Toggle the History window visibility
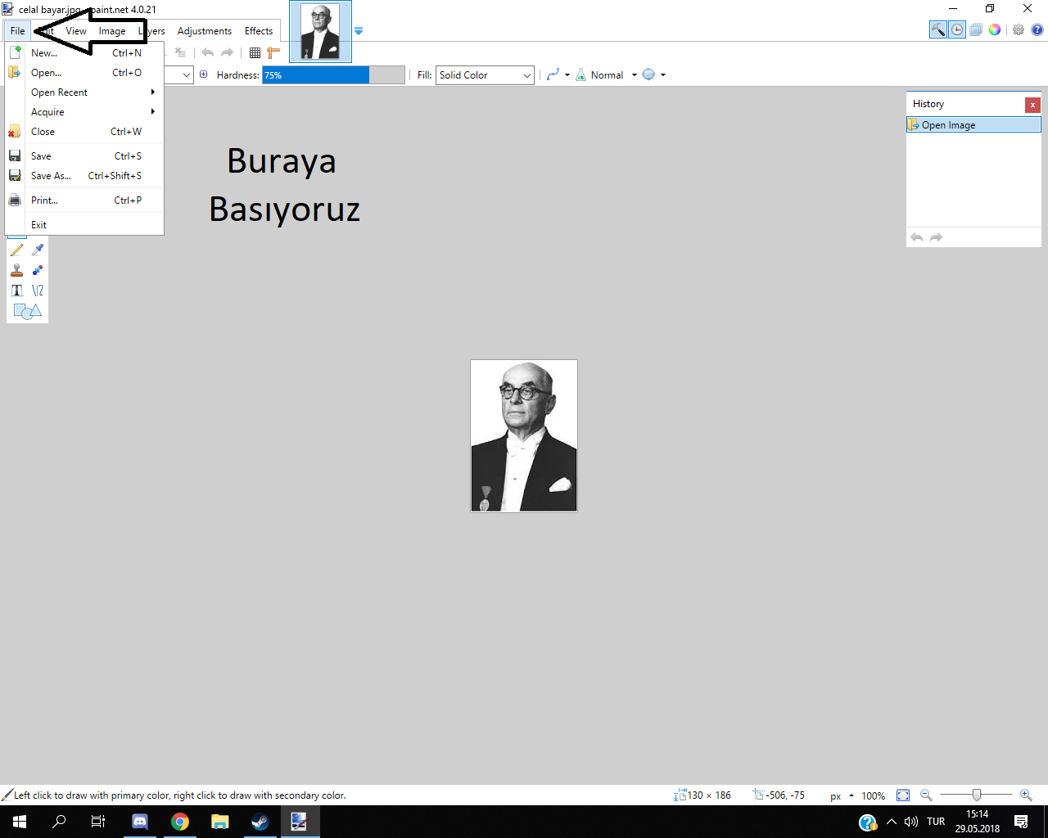1048x838 pixels. (x=956, y=29)
